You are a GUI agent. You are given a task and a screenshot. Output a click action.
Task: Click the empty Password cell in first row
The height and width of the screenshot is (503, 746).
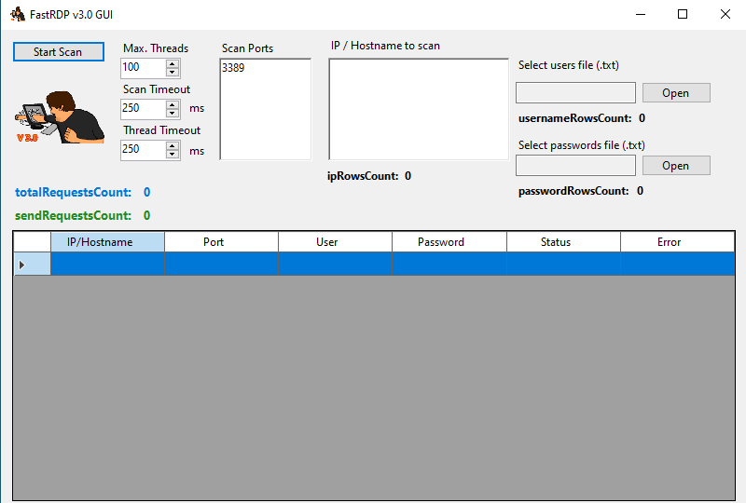click(x=449, y=264)
